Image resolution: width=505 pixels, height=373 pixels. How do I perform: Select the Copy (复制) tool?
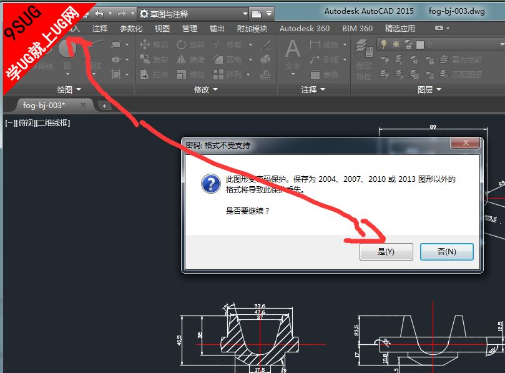(154, 59)
